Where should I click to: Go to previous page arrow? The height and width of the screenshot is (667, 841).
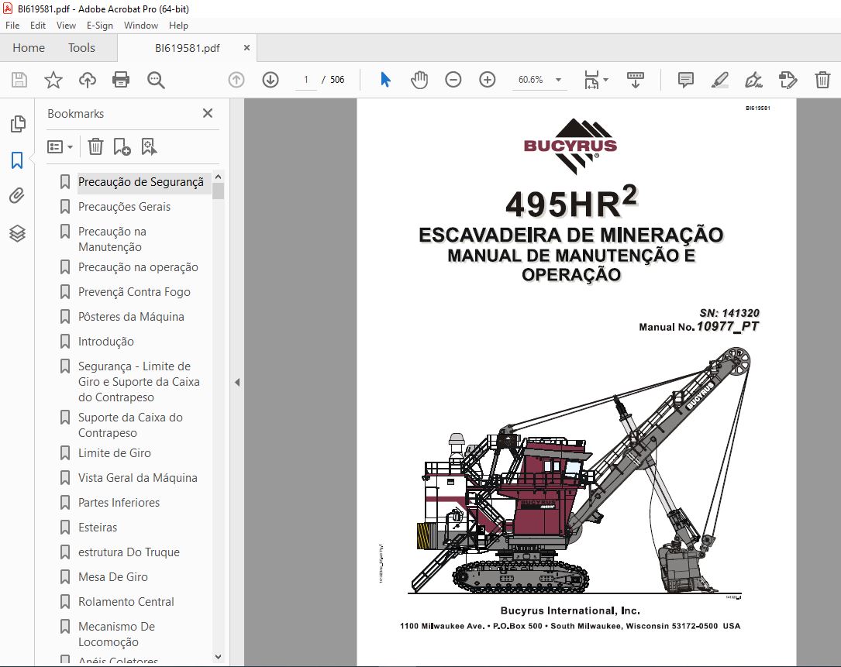236,80
